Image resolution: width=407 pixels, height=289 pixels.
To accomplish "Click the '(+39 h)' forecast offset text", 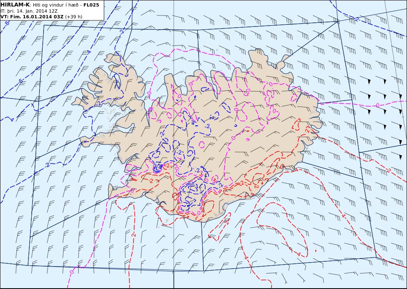I will click(x=73, y=17).
